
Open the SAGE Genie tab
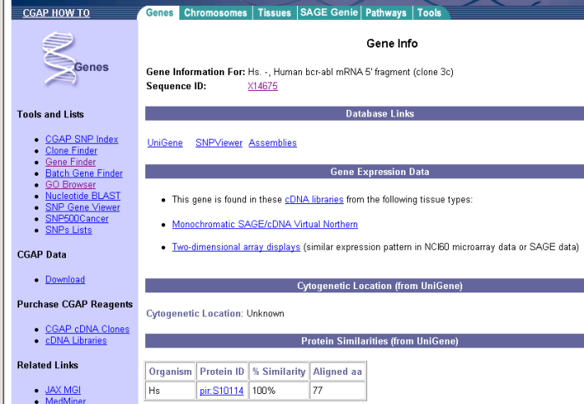pyautogui.click(x=329, y=12)
